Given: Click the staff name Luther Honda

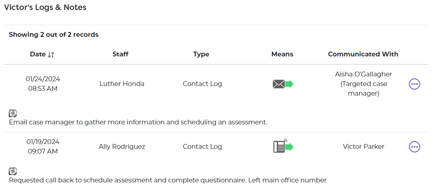Looking at the screenshot, I should pyautogui.click(x=122, y=84).
